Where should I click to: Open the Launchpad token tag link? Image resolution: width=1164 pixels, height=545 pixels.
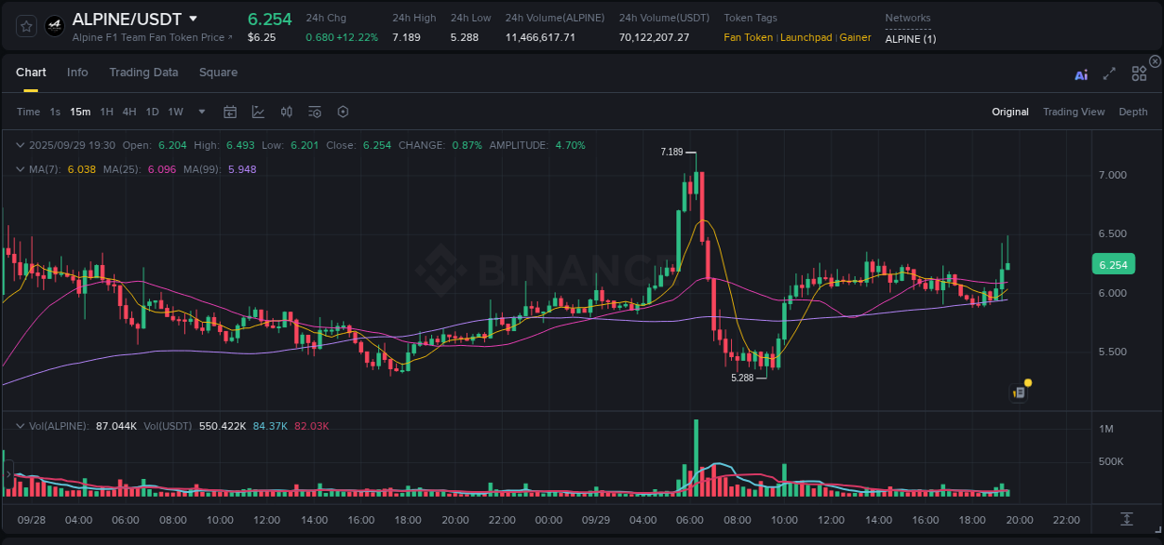tap(806, 37)
